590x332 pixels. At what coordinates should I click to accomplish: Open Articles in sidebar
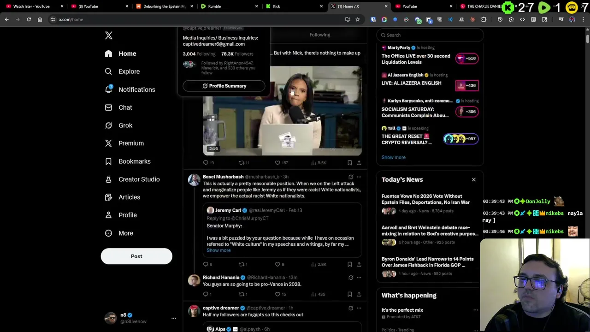pos(122,197)
